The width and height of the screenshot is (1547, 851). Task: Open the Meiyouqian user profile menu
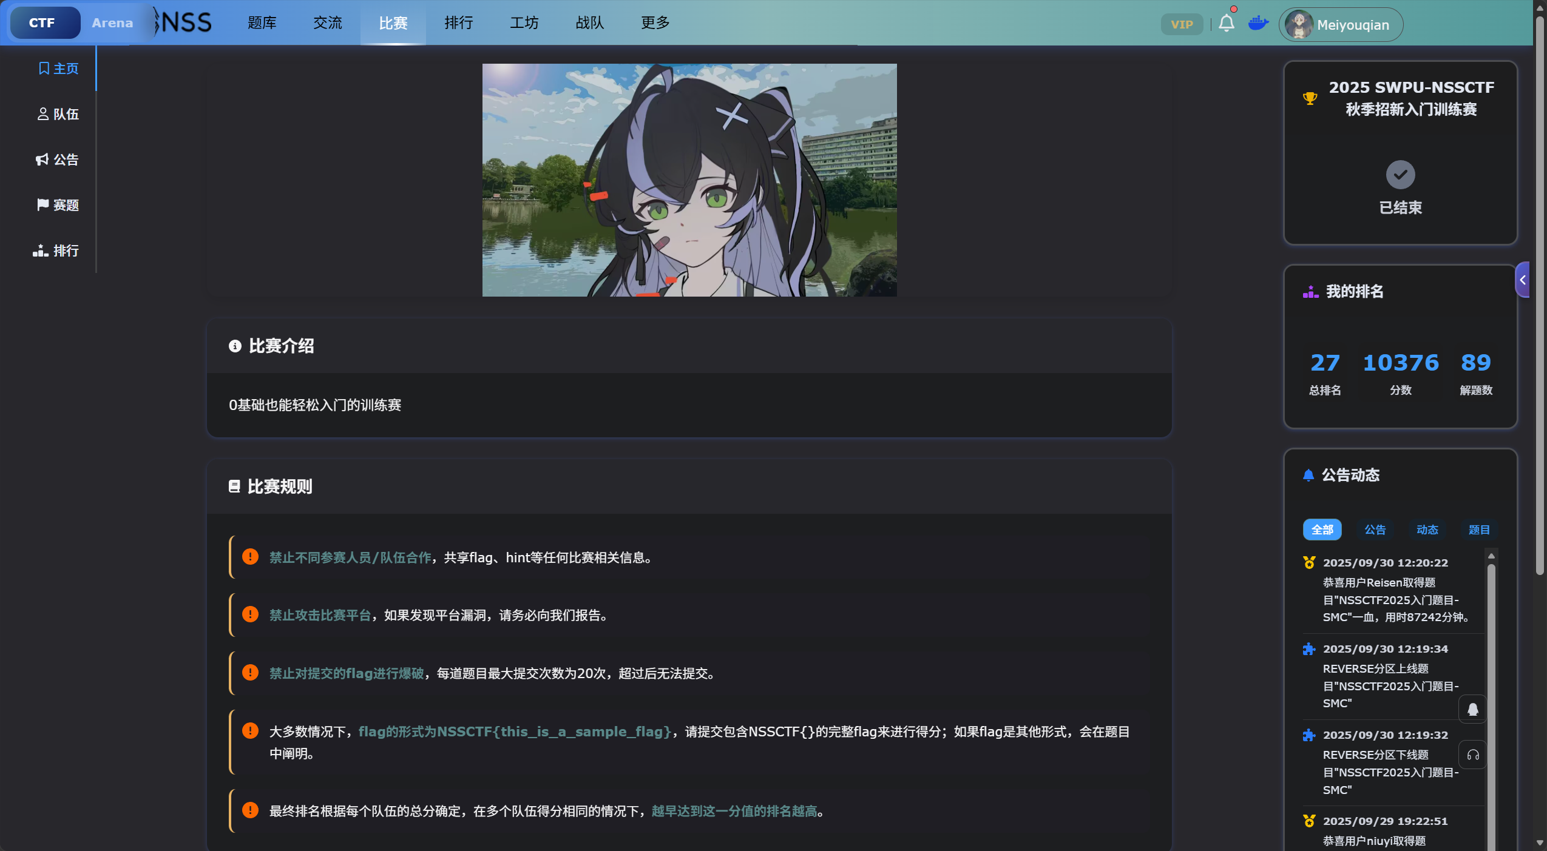click(1341, 25)
